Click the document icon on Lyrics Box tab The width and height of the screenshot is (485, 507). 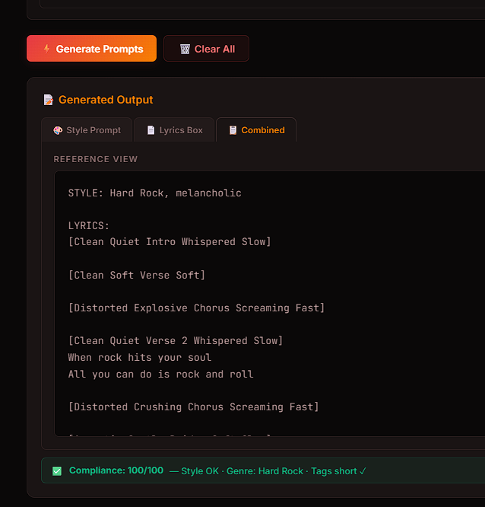point(151,130)
